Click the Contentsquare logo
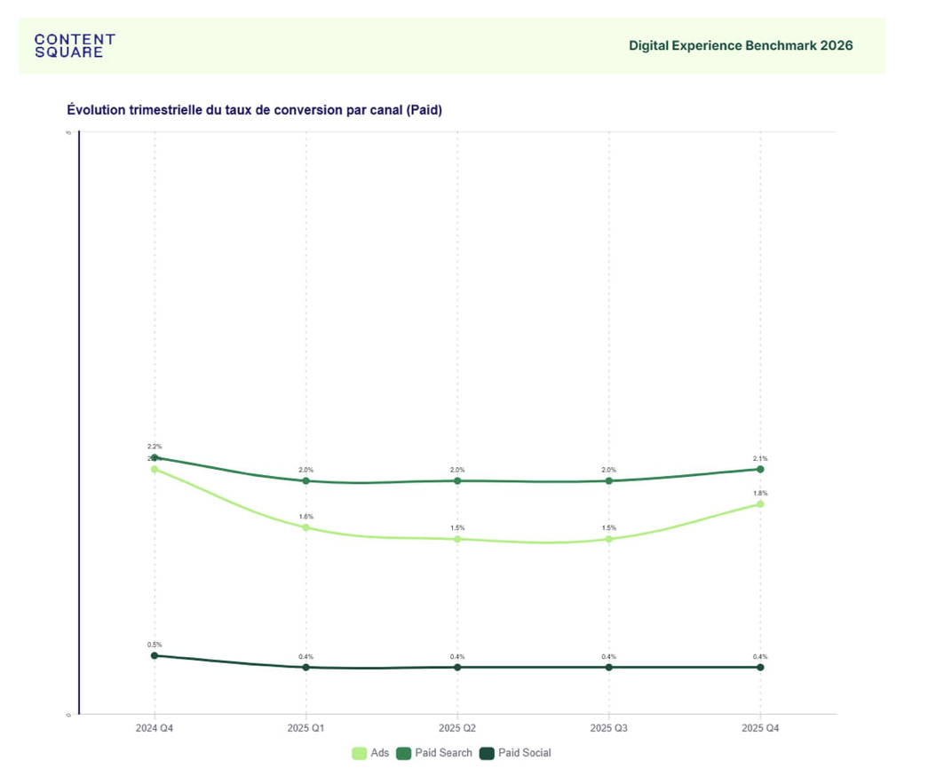 [75, 46]
